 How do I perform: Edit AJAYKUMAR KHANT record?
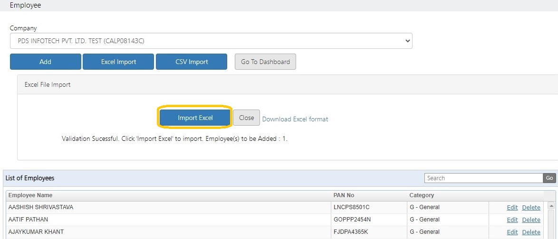click(512, 232)
